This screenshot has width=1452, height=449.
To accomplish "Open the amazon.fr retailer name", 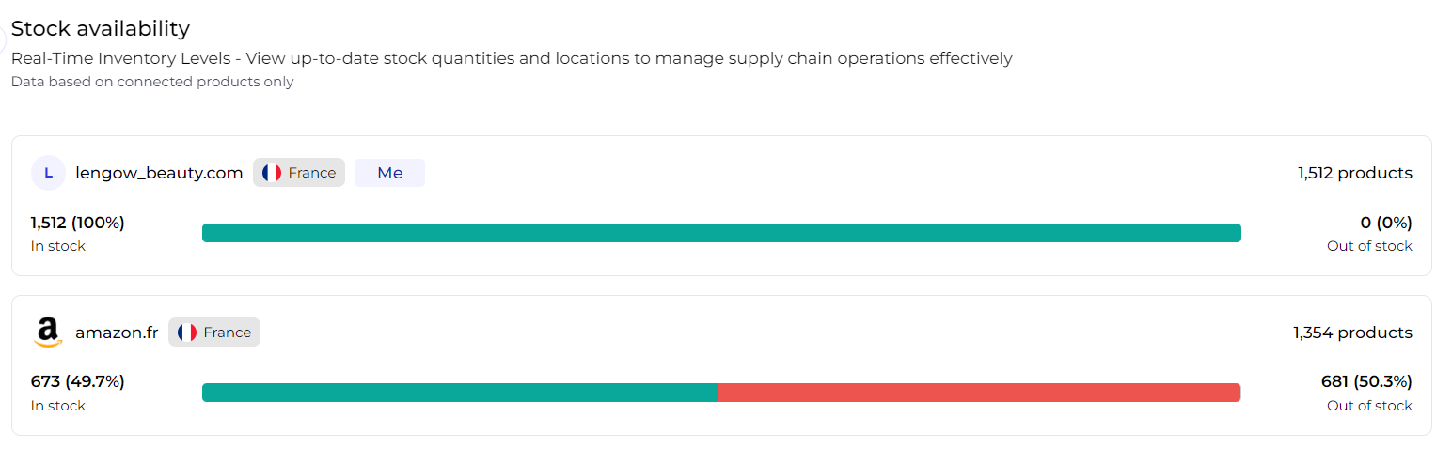I will (x=117, y=333).
